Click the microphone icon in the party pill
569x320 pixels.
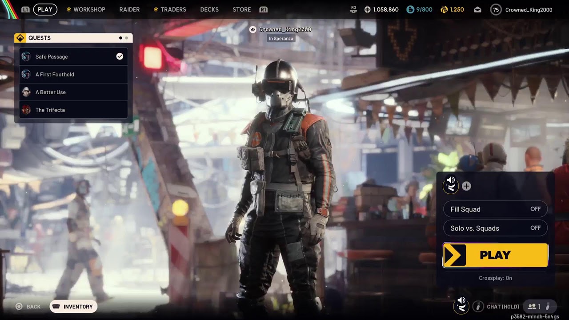coord(548,307)
